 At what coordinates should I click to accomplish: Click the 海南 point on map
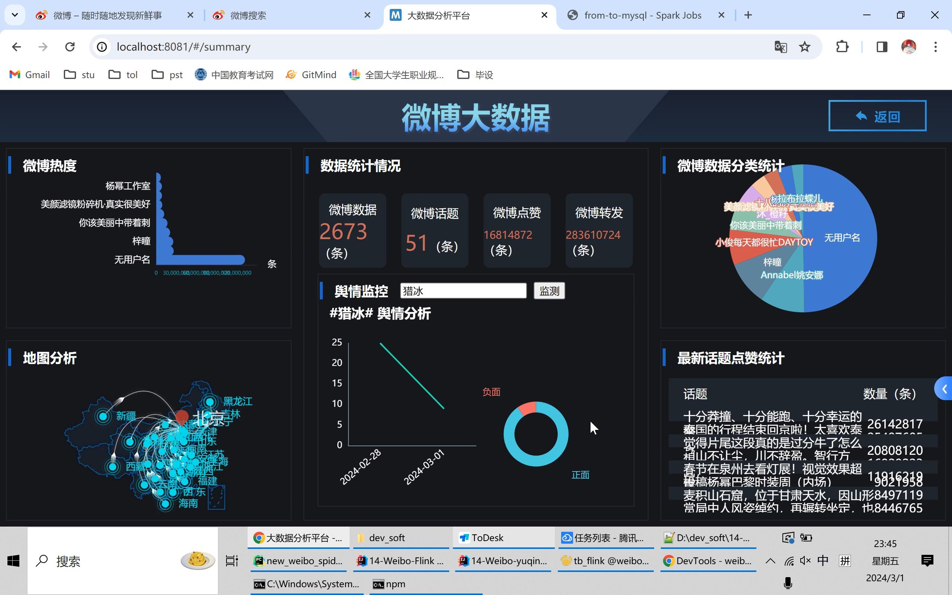(x=165, y=503)
